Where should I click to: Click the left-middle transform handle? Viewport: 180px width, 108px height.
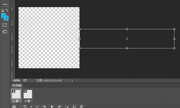click(80, 39)
